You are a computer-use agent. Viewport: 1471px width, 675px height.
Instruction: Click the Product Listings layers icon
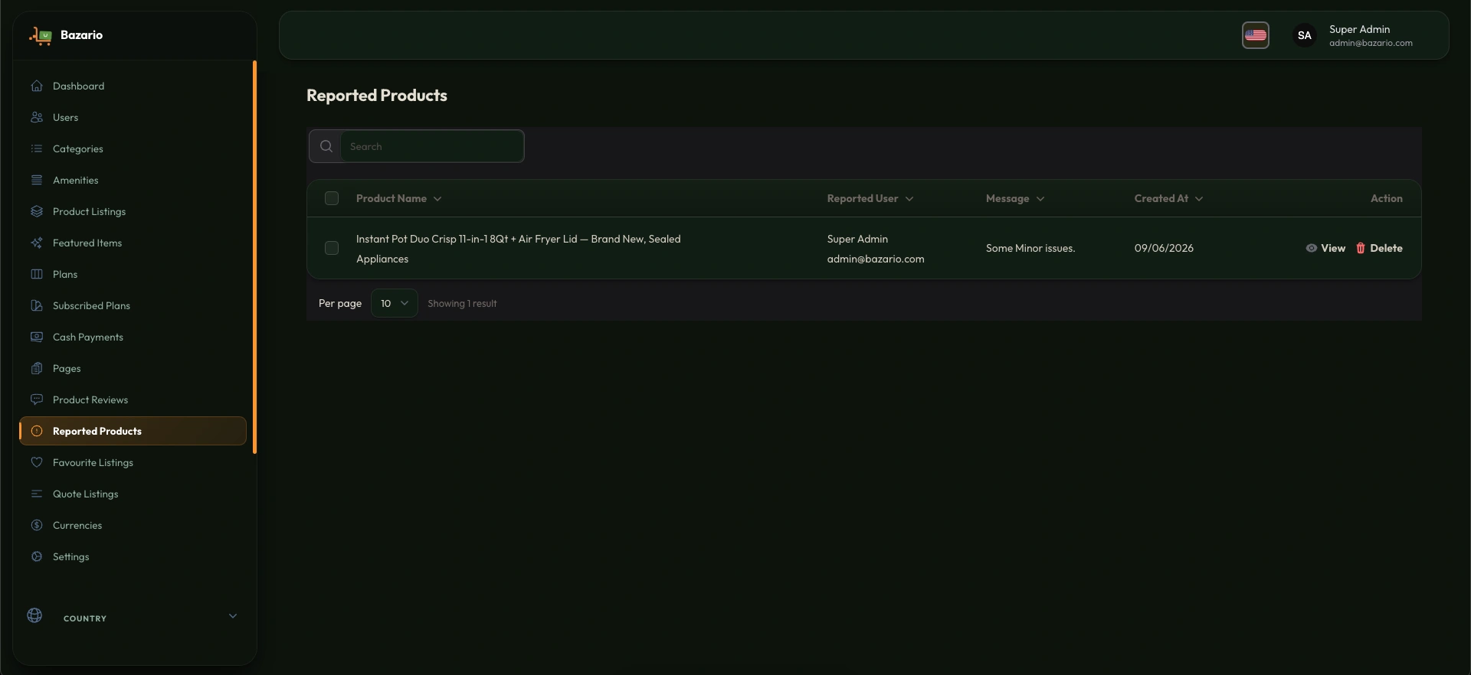pos(37,211)
